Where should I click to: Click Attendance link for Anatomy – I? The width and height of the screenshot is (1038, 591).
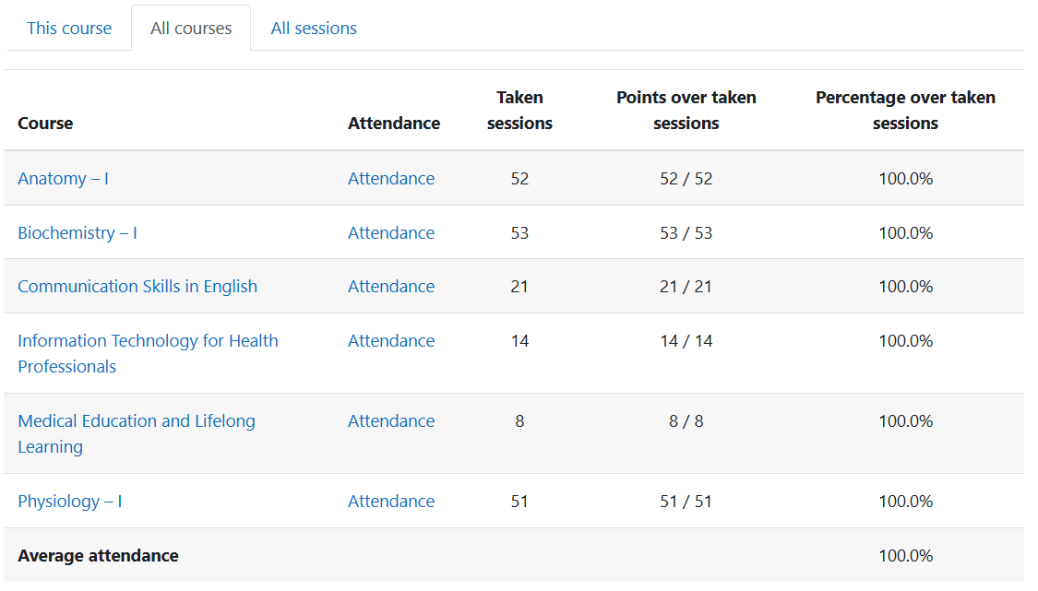(391, 179)
